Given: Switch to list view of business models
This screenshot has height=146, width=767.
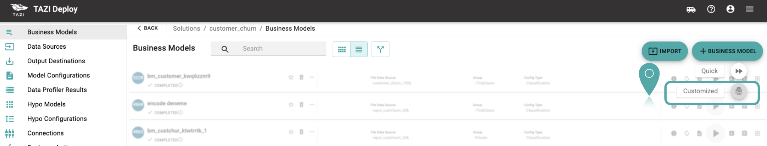Looking at the screenshot, I should pos(359,49).
